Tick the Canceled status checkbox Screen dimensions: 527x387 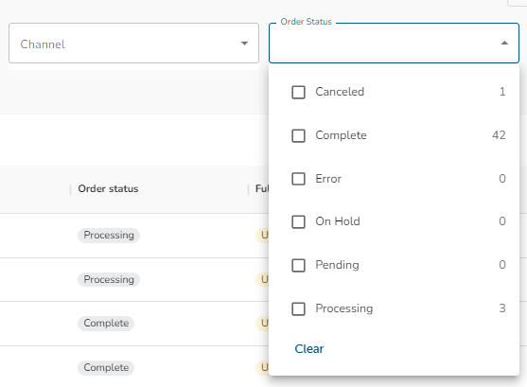[x=298, y=92]
